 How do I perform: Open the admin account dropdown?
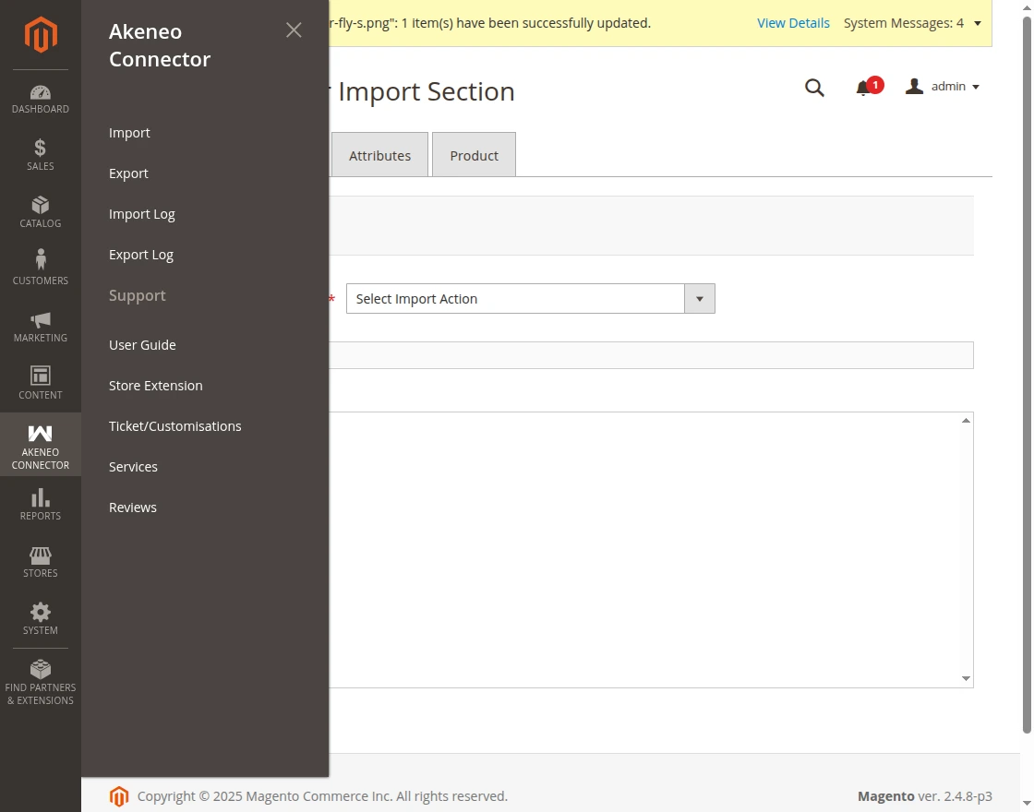pos(943,87)
